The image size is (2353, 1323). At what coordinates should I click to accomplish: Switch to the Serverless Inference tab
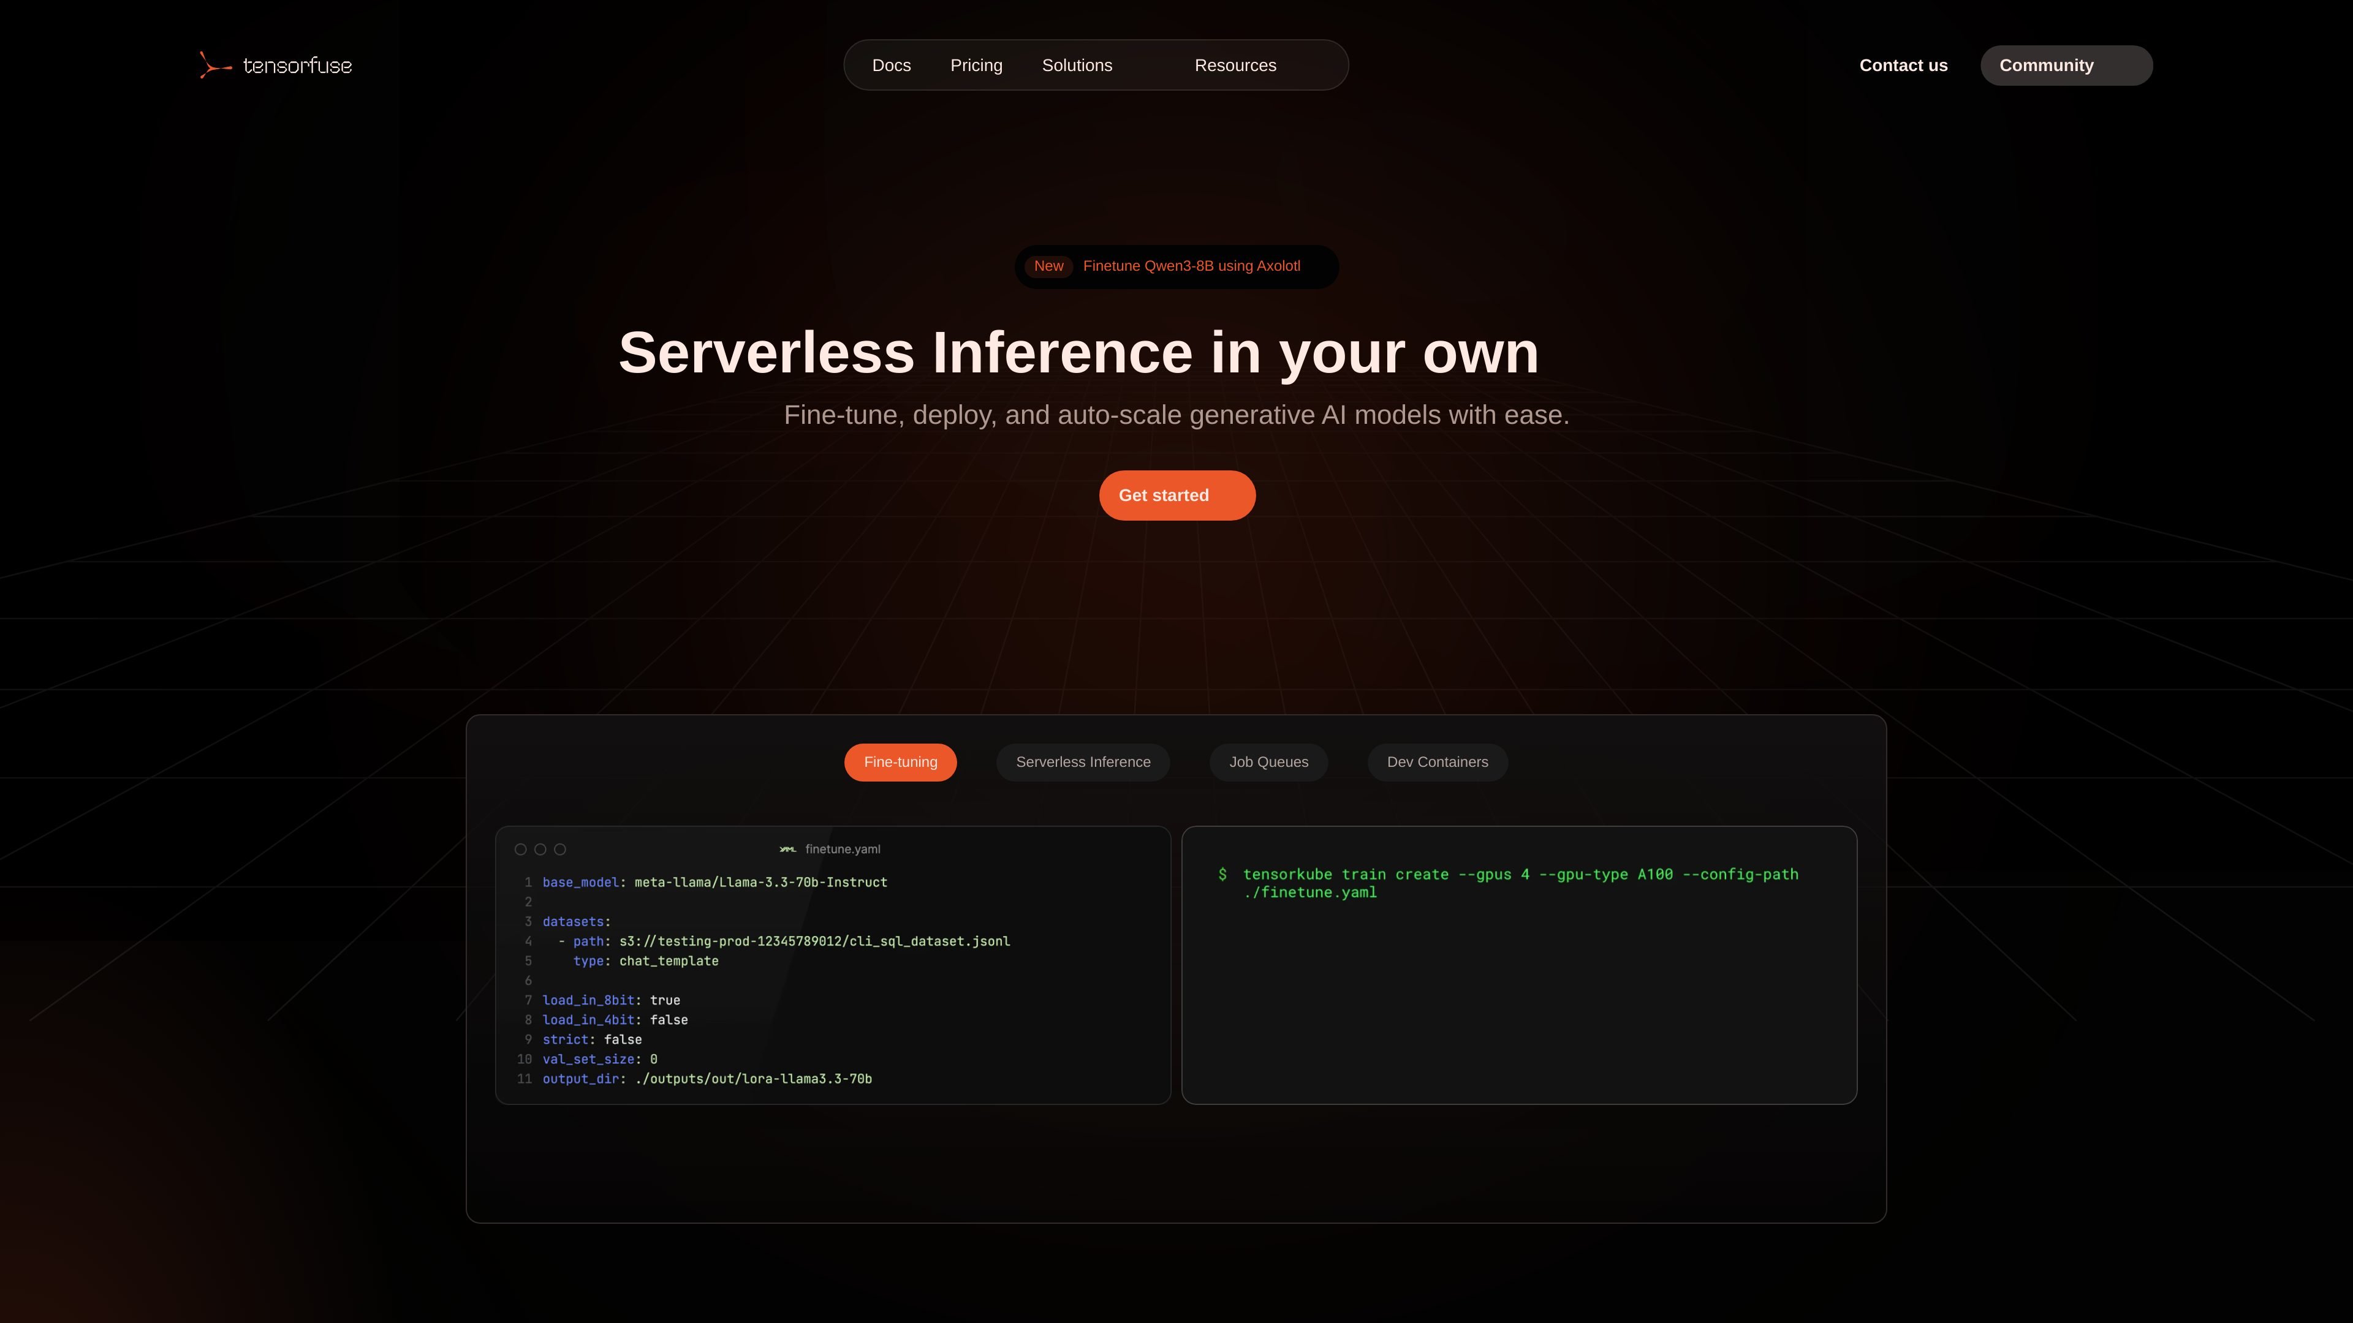(1083, 763)
